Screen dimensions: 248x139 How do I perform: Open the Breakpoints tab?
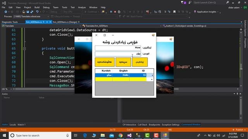coord(154,125)
